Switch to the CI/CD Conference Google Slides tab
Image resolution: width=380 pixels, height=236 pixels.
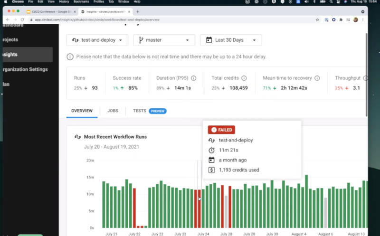click(x=51, y=11)
